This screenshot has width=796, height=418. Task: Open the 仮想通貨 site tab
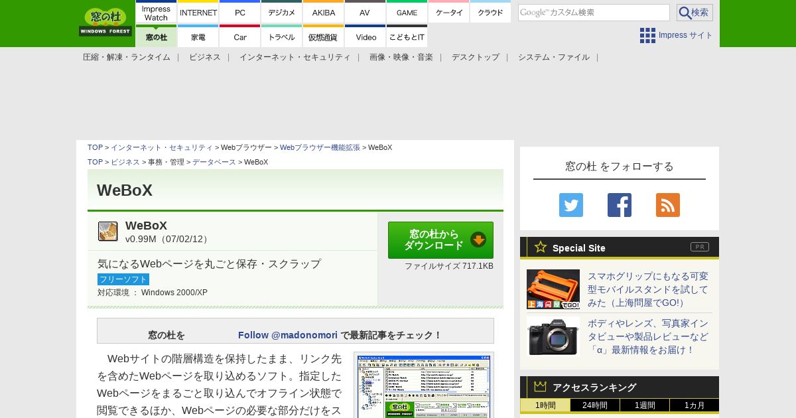click(324, 36)
